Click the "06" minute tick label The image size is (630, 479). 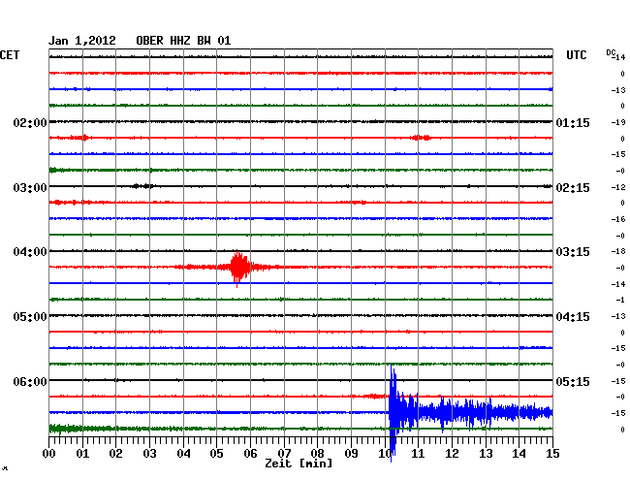pos(250,454)
